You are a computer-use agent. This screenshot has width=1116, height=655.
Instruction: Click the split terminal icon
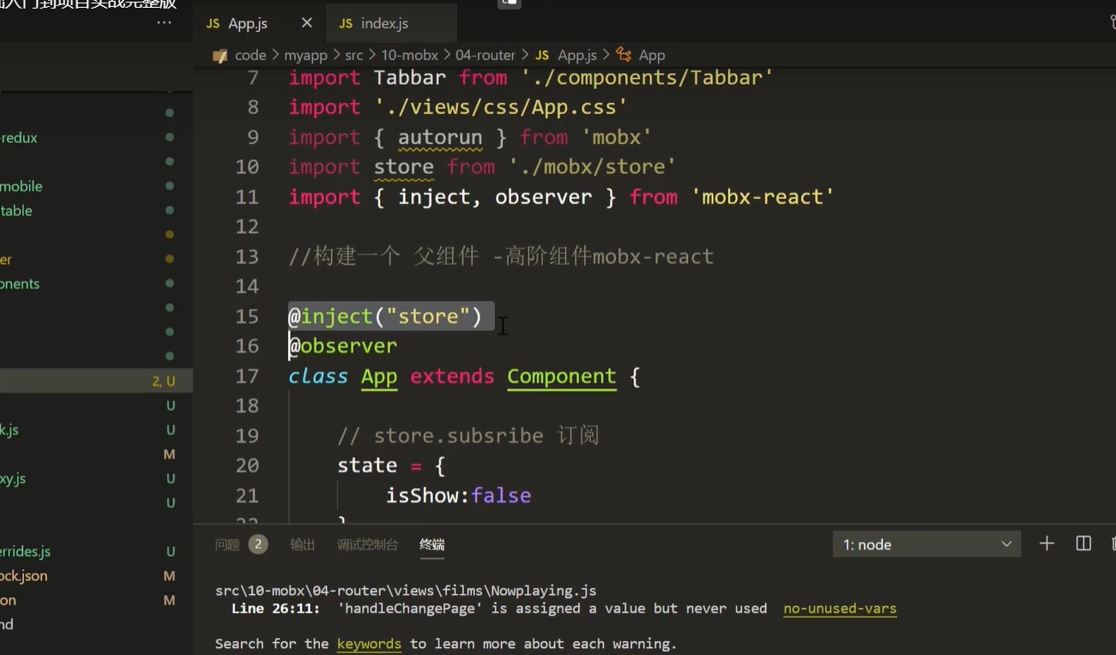1083,544
